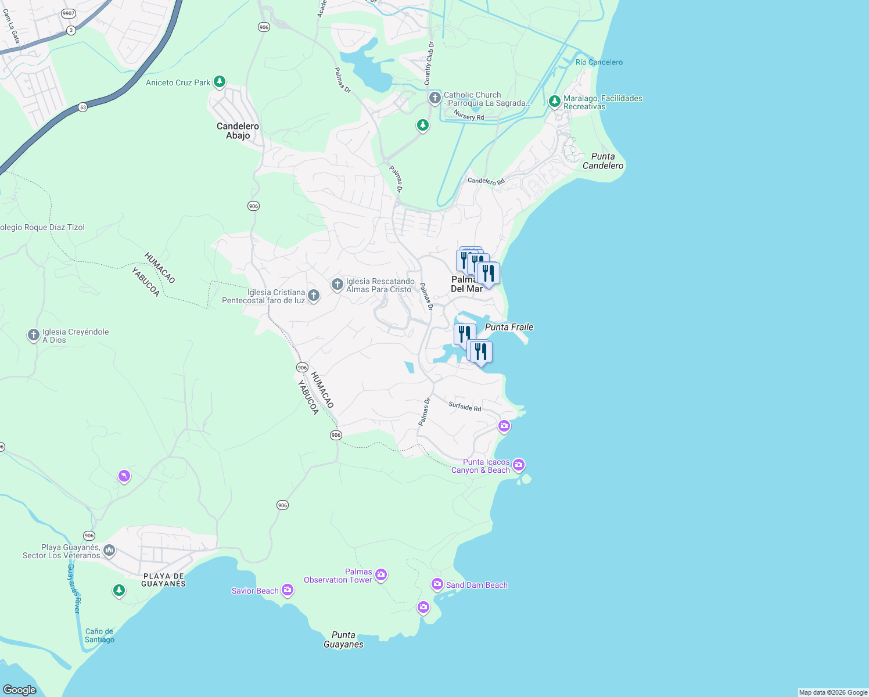This screenshot has height=697, width=869.
Task: Select the museum marker at Playa Guayanés Sector Los Veteranos
Action: [108, 550]
